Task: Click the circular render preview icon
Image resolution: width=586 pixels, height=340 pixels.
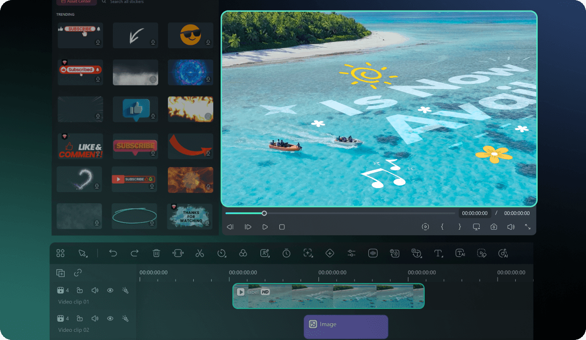Action: pos(425,227)
